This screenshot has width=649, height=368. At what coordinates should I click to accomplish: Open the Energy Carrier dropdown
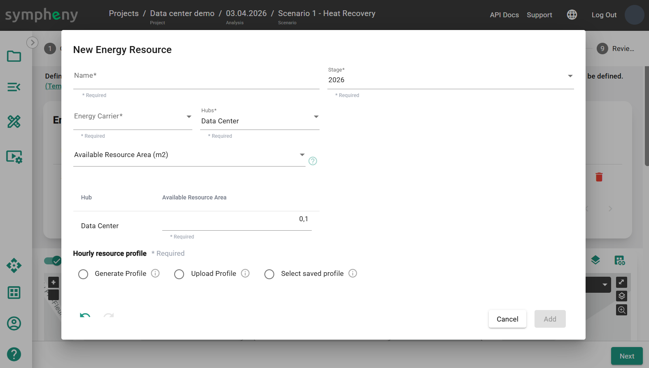pos(133,118)
